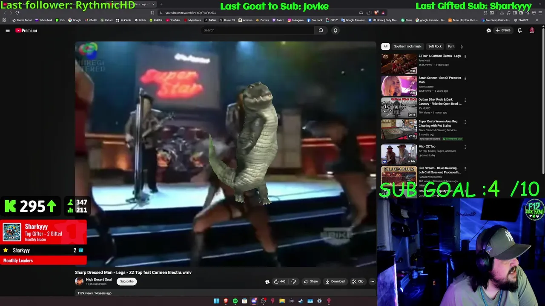
Task: Open the Kick bookmark
Action: pyautogui.click(x=60, y=20)
